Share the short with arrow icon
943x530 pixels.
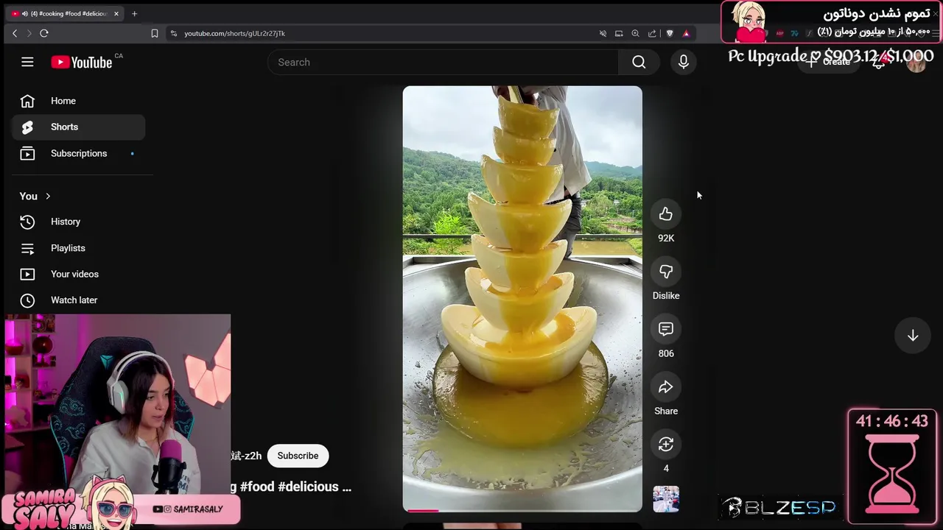coord(666,387)
